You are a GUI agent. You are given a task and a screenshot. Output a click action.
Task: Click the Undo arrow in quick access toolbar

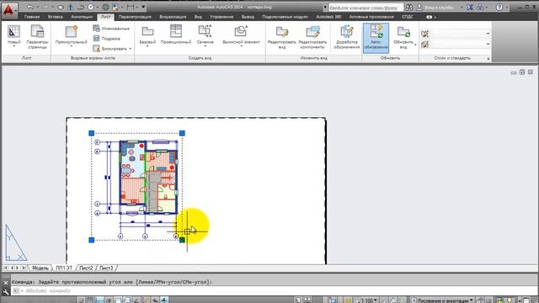[x=30, y=7]
